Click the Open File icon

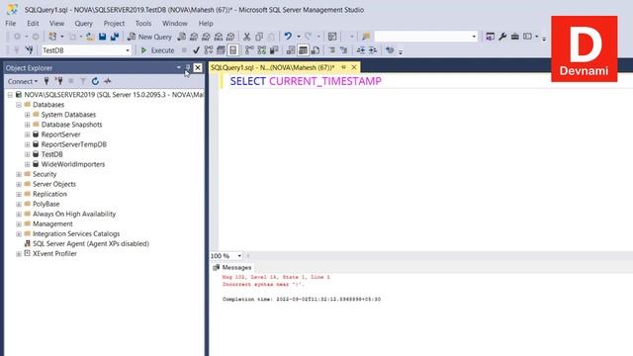pos(90,37)
